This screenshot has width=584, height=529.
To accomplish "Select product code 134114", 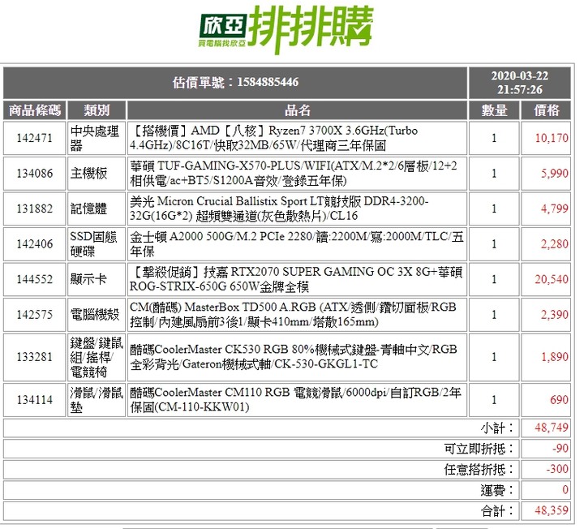I will 35,400.
